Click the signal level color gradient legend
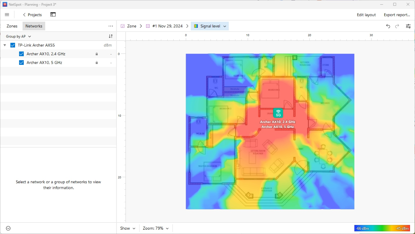Image resolution: width=415 pixels, height=234 pixels. click(382, 228)
